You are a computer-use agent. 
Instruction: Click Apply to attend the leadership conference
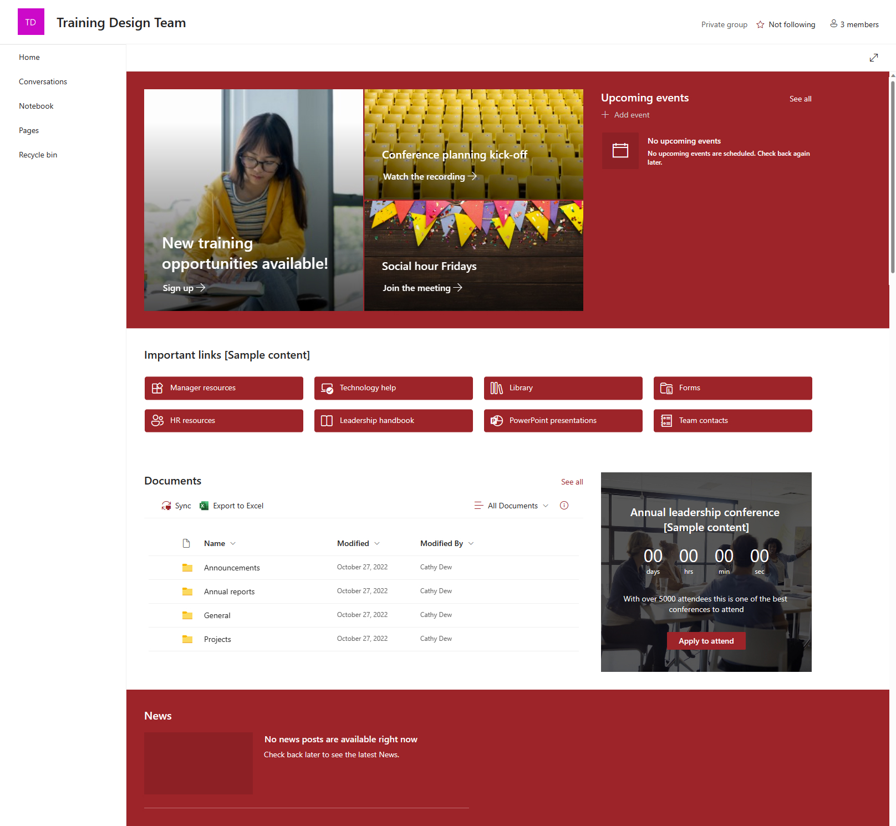(x=706, y=640)
